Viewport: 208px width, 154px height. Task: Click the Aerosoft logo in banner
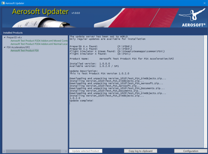point(192,17)
